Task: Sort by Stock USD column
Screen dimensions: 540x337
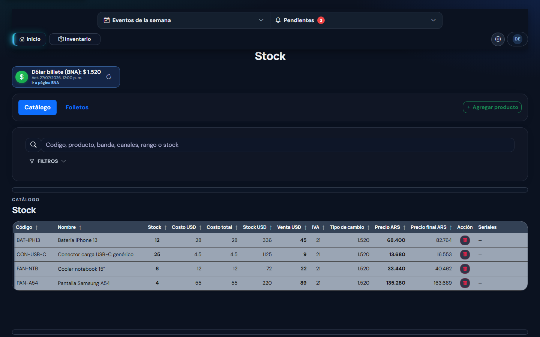Action: tap(271, 227)
